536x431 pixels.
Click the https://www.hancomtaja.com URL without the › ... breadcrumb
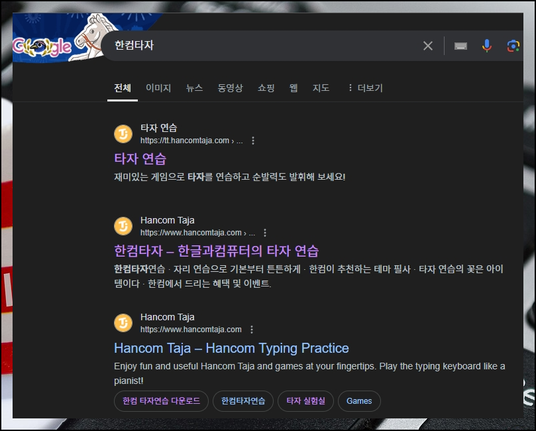coord(191,330)
